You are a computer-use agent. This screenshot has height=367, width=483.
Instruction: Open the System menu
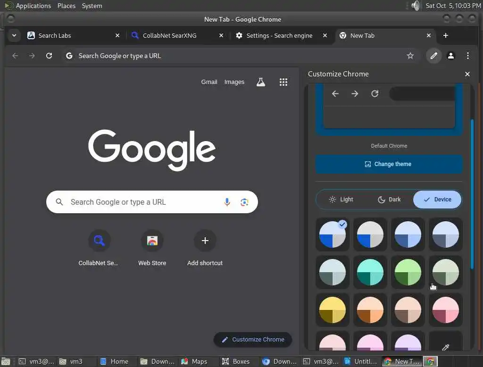pos(92,6)
